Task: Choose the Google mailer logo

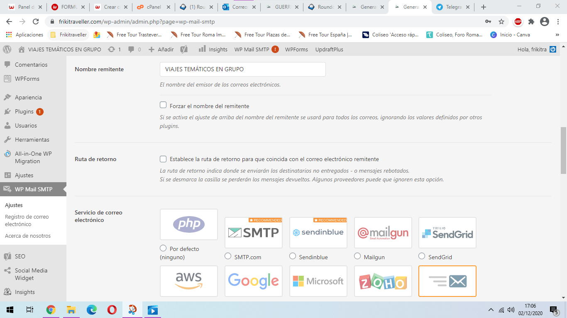Action: [x=254, y=281]
